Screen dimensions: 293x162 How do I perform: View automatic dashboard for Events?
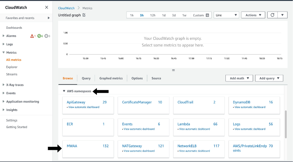click(139, 129)
